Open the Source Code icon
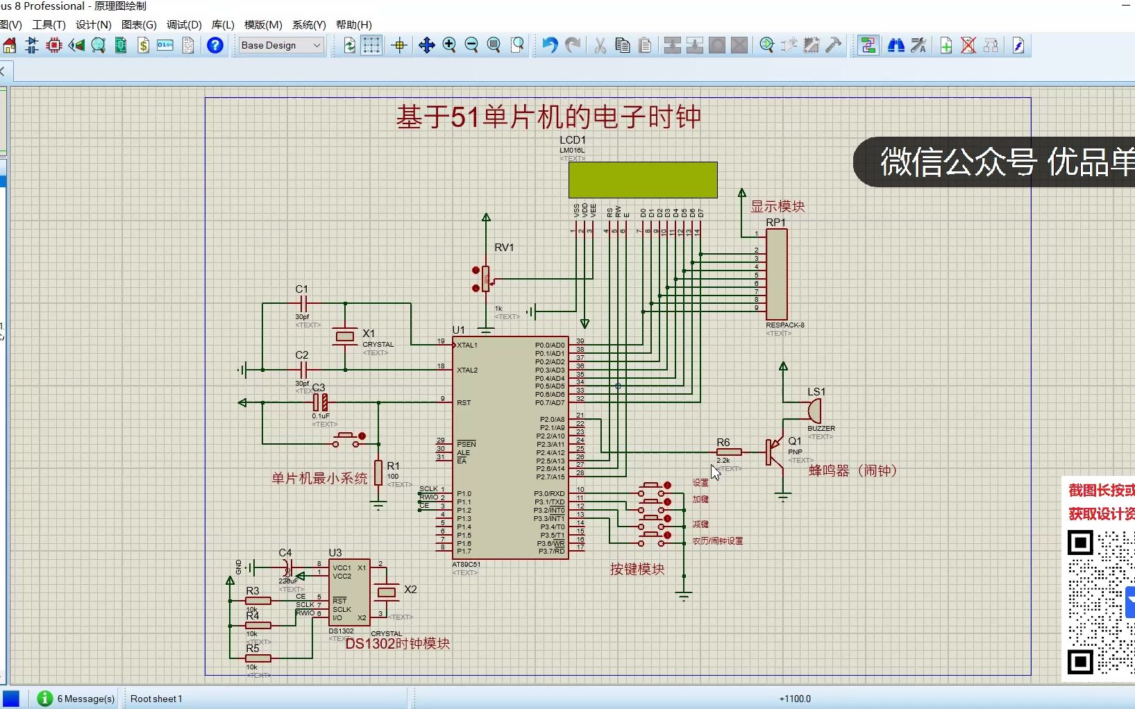Image resolution: width=1135 pixels, height=709 pixels. coord(165,46)
